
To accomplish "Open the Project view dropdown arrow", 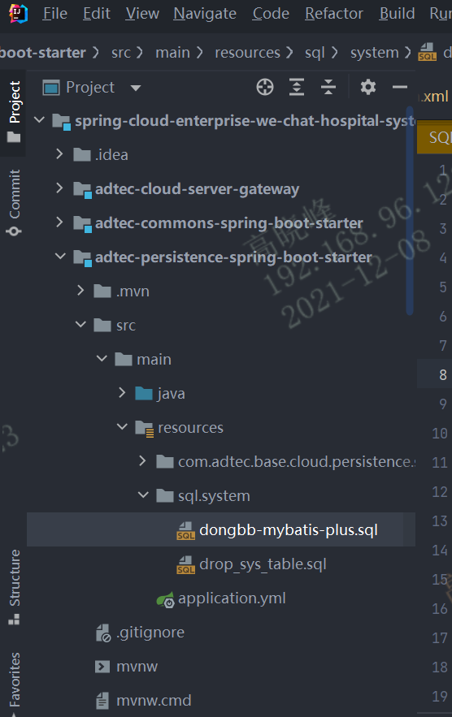I will click(x=136, y=88).
